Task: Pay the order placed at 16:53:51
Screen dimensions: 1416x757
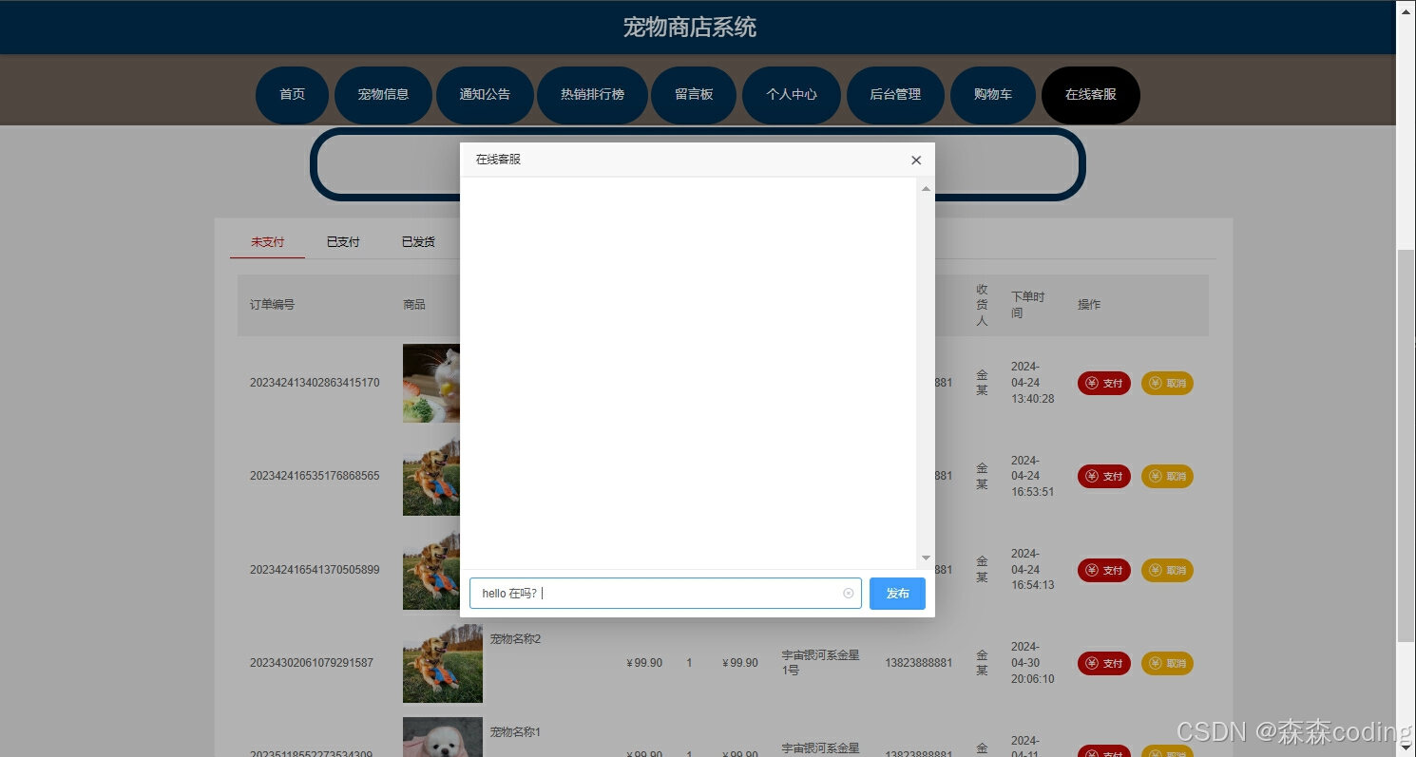Action: tap(1103, 477)
